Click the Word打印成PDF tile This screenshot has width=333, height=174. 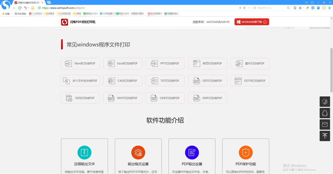pos(80,63)
